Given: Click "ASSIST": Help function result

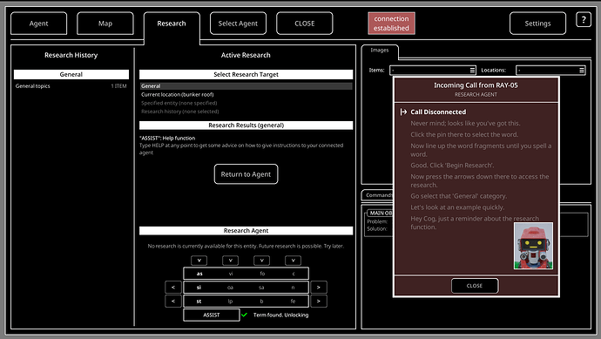Looking at the screenshot, I should (167, 138).
